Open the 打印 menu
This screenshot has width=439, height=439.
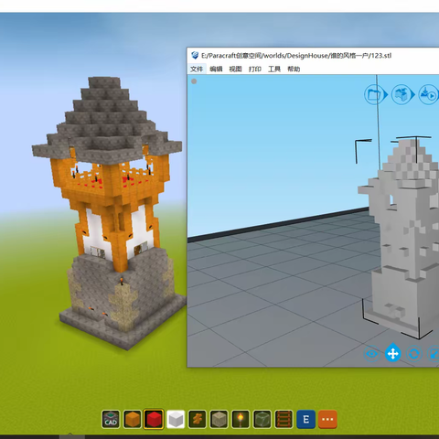[x=255, y=69]
